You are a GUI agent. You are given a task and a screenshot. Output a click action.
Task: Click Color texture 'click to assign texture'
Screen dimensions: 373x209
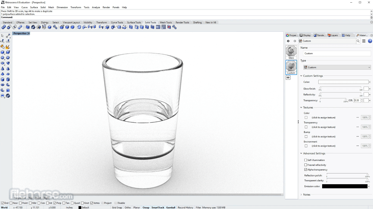[324, 117]
